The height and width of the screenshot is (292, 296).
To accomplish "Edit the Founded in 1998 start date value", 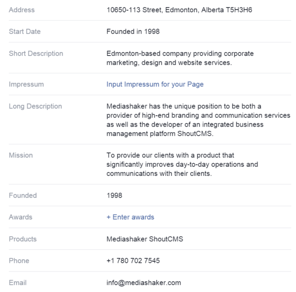I will point(133,31).
